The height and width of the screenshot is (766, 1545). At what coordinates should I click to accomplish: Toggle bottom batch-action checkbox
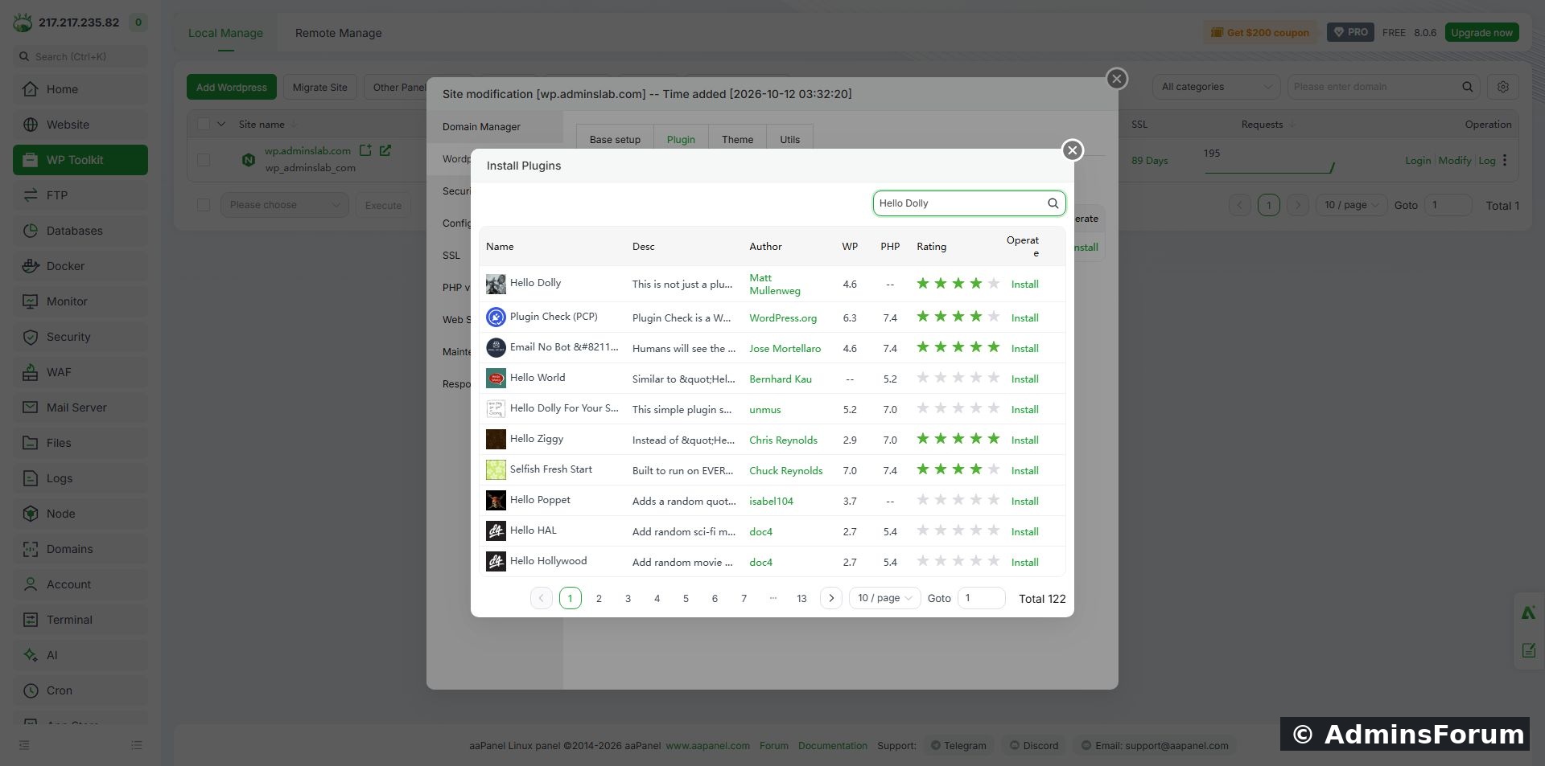204,205
